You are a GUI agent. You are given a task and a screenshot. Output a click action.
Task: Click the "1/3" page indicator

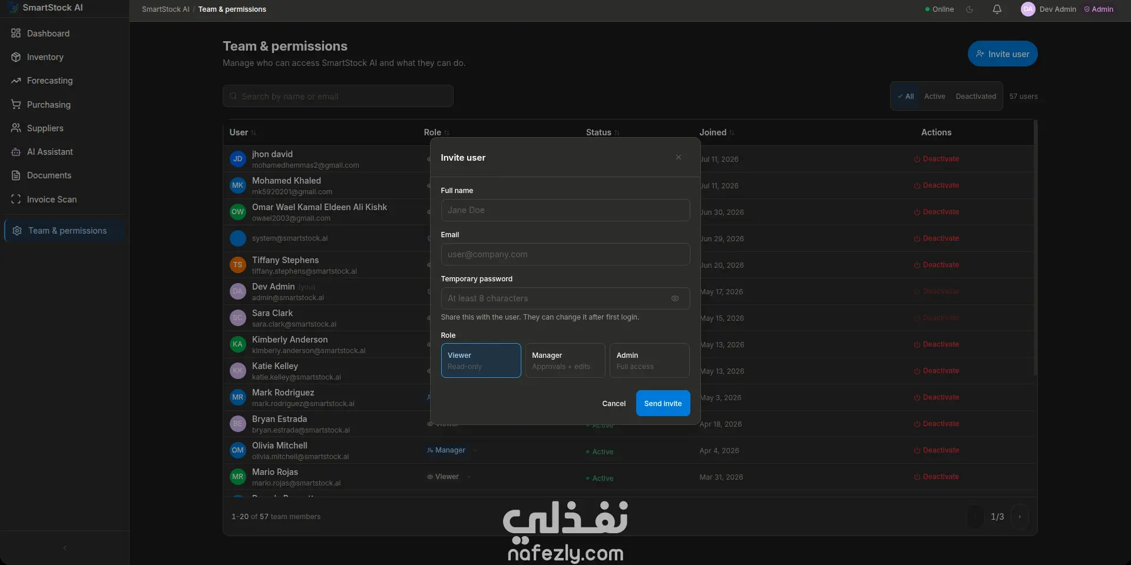pyautogui.click(x=997, y=517)
